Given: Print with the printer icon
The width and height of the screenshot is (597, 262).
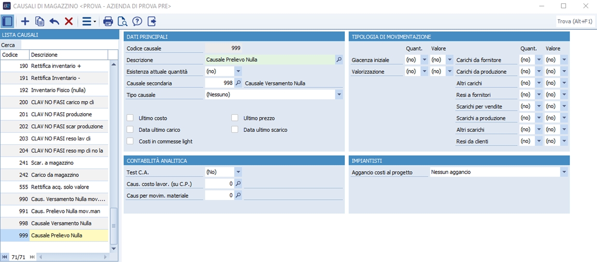Looking at the screenshot, I should pyautogui.click(x=108, y=21).
